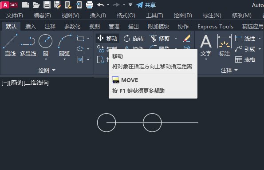Click the 引线 leader tool

[x=245, y=49]
